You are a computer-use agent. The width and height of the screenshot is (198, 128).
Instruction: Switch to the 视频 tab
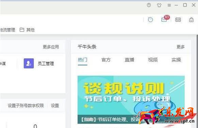[x=153, y=60]
